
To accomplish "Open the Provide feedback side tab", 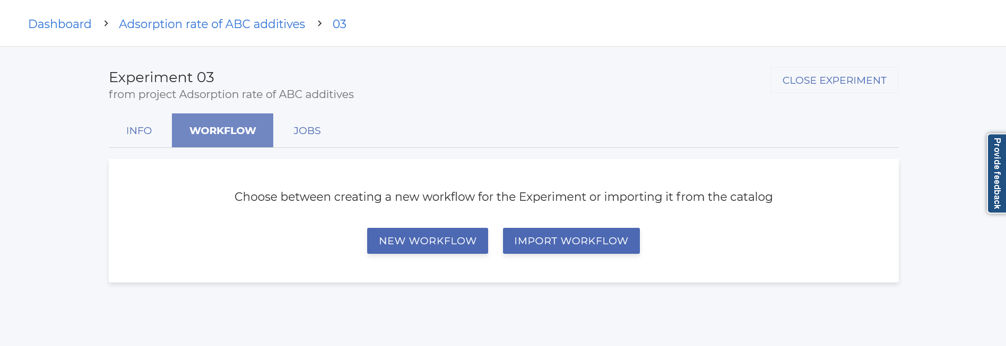I will pyautogui.click(x=996, y=173).
